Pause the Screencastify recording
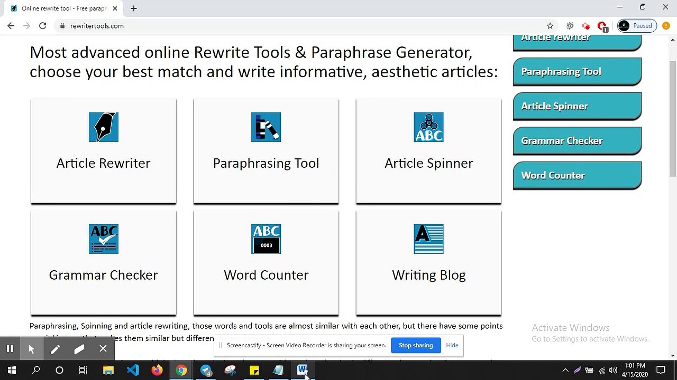 10,348
